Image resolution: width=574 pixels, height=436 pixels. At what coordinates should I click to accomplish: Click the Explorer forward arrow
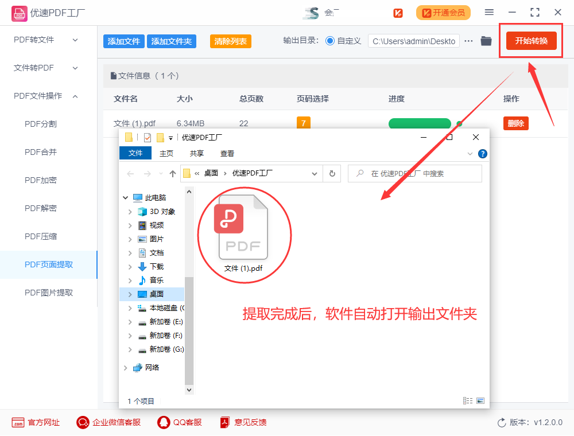coord(147,174)
